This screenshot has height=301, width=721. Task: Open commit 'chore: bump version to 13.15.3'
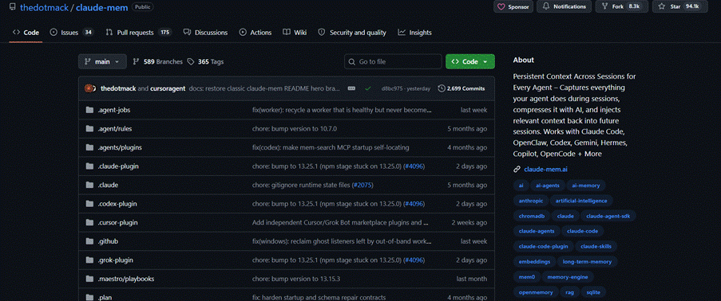tap(296, 279)
